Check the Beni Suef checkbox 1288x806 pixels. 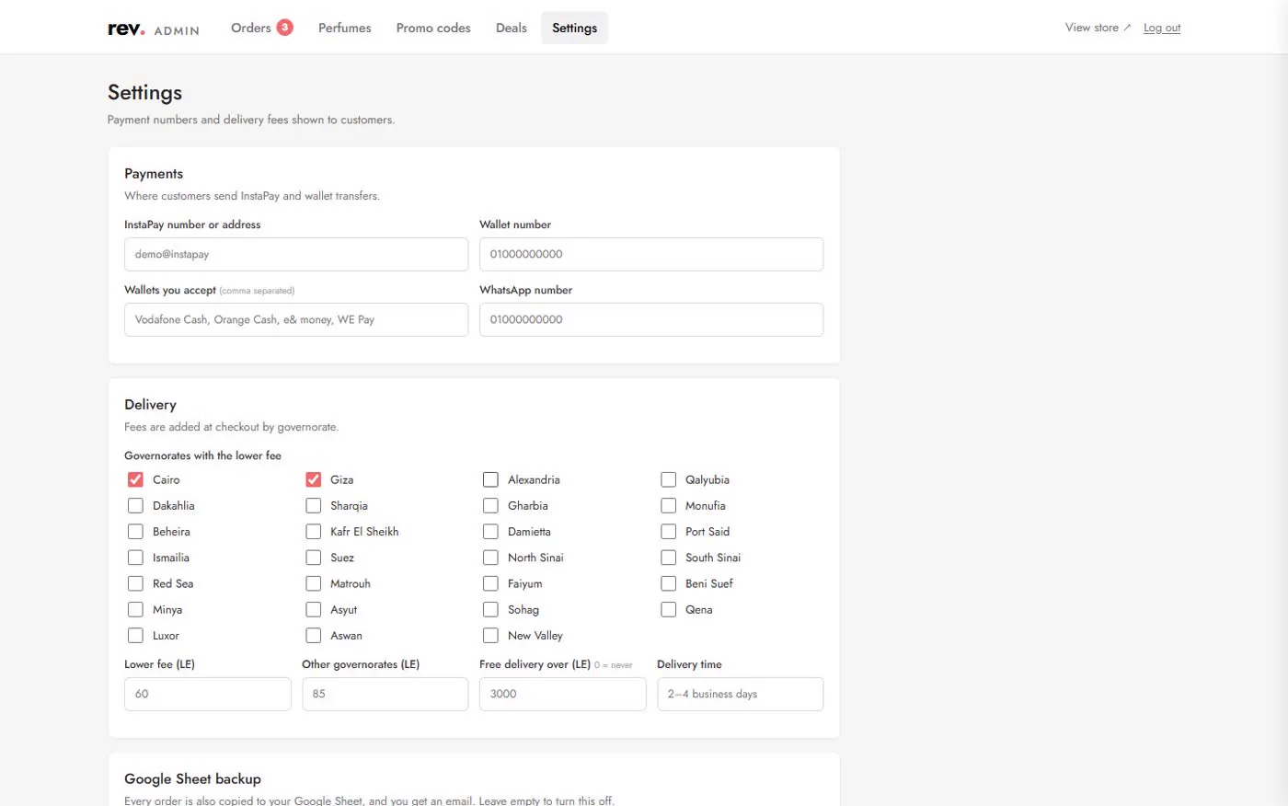[669, 583]
